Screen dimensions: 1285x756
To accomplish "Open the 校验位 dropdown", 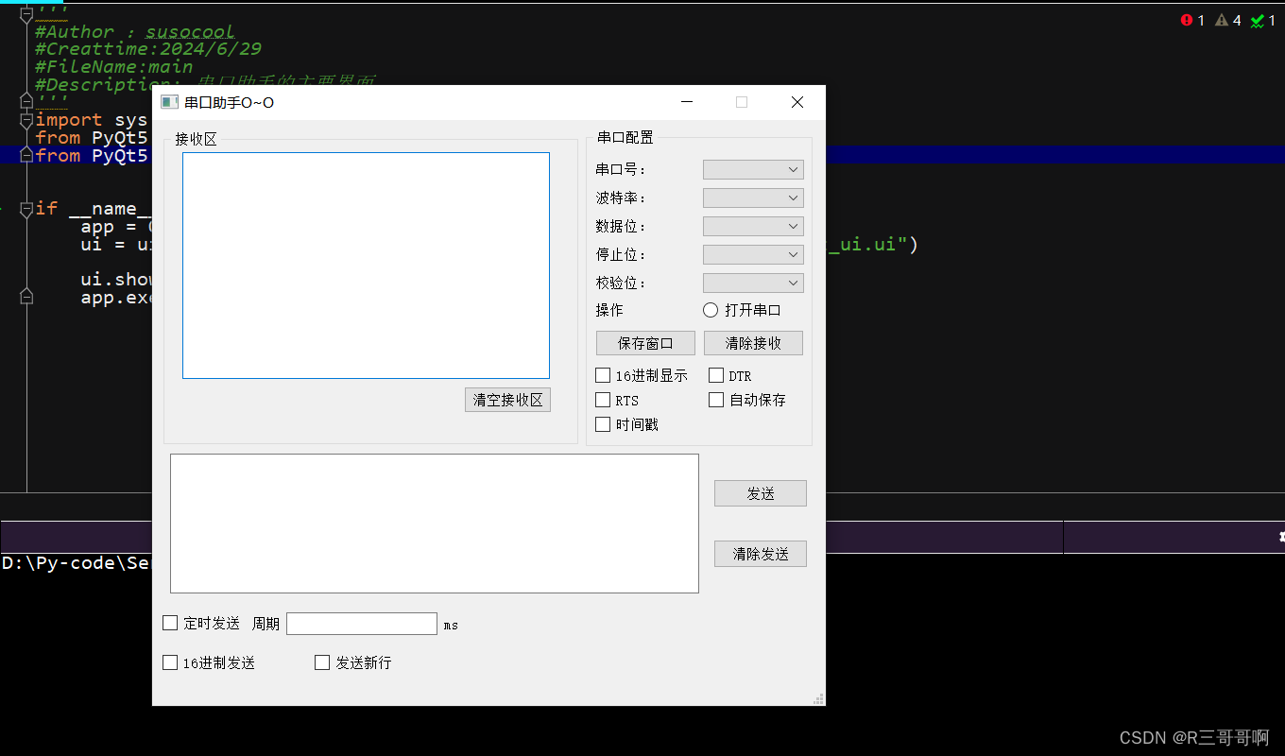I will tap(753, 283).
